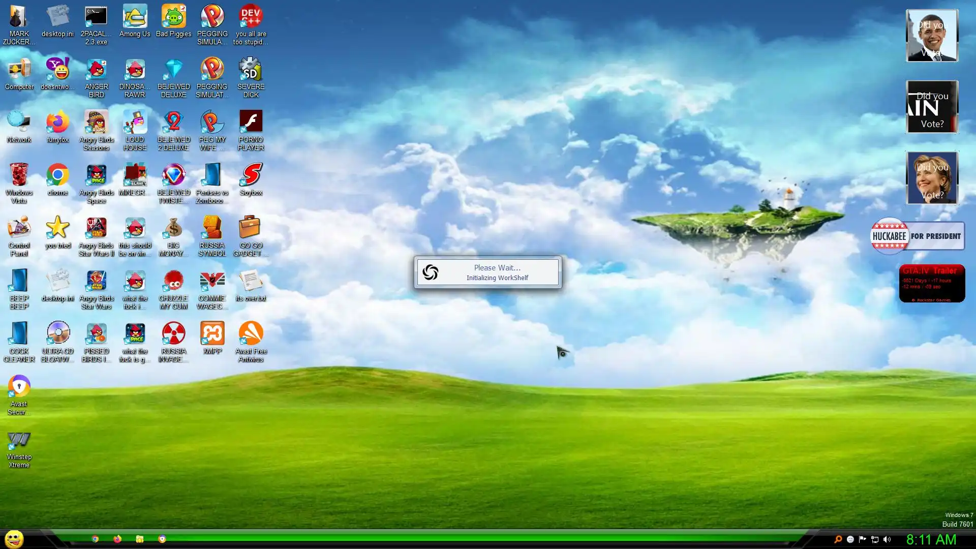Click the 8:11 AM taskbar clock
This screenshot has height=549, width=976.
[931, 539]
